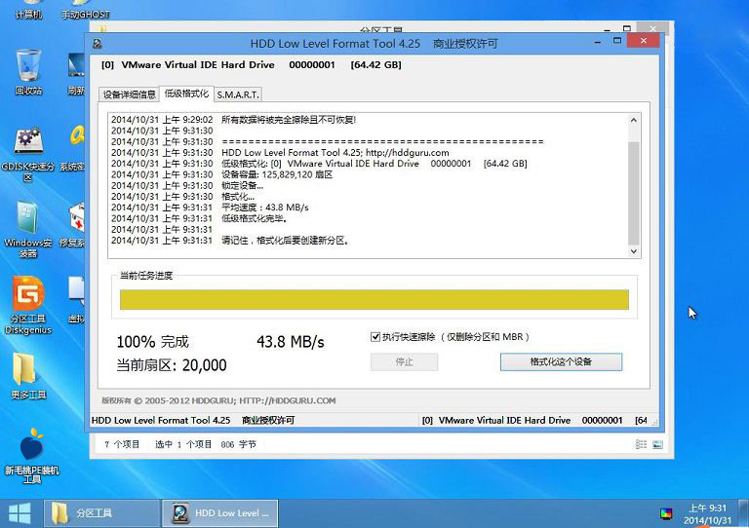Image resolution: width=749 pixels, height=528 pixels.
Task: Click 格式化这个设备 button
Action: tap(561, 362)
